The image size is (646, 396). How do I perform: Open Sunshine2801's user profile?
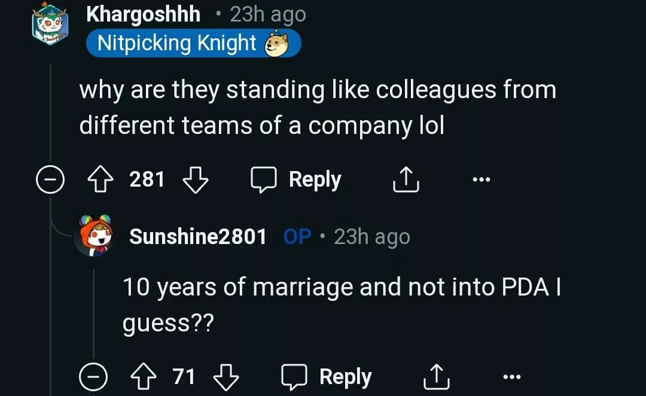click(x=198, y=237)
